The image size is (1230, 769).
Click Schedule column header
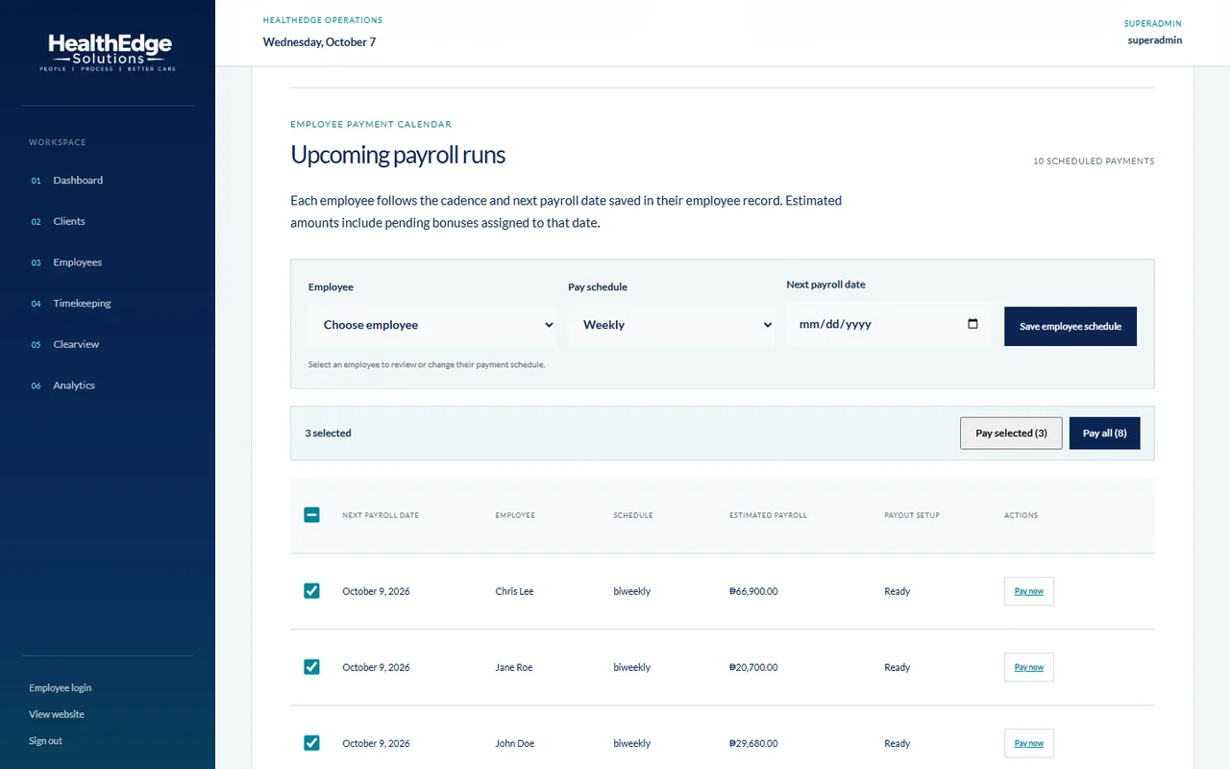633,515
